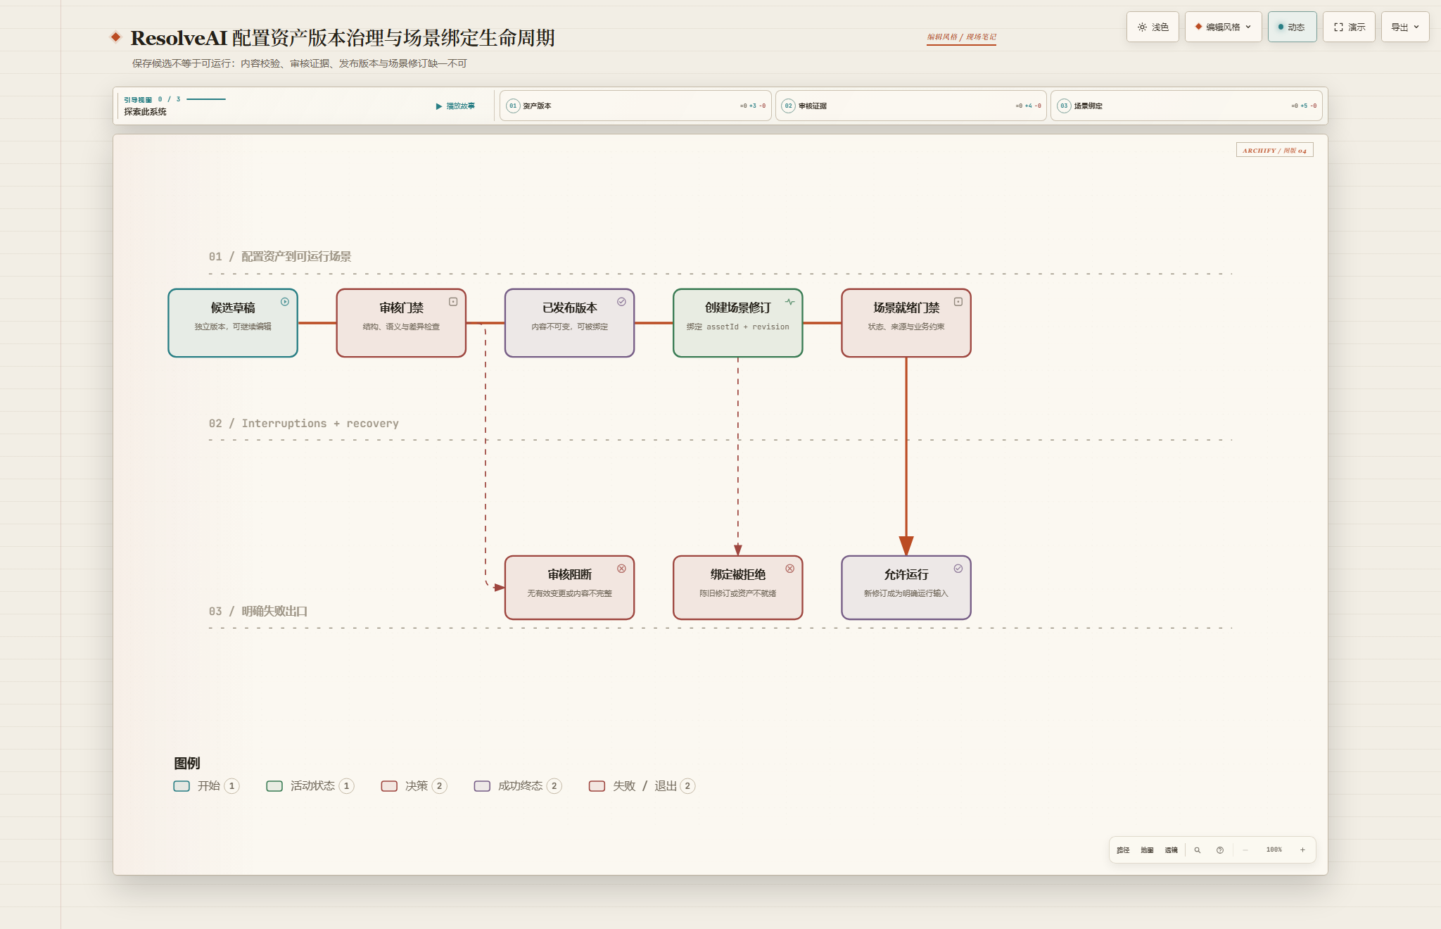
Task: Click the pulse icon on 创建场景修订 node
Action: tap(789, 302)
